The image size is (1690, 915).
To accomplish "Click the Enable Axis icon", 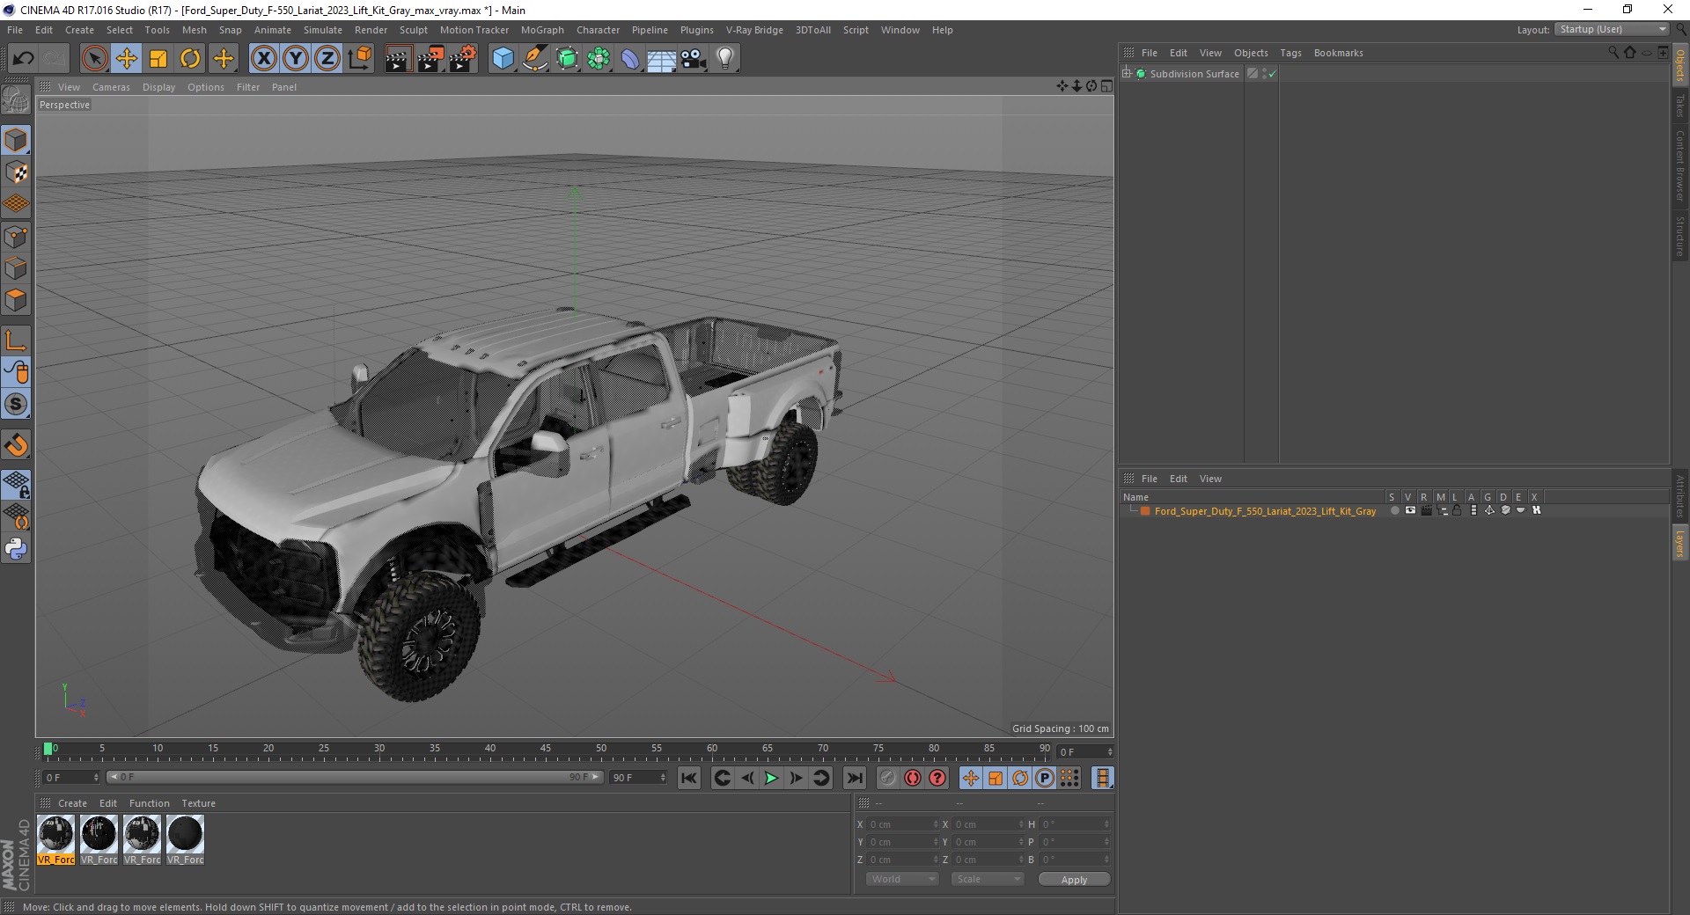I will tap(16, 340).
